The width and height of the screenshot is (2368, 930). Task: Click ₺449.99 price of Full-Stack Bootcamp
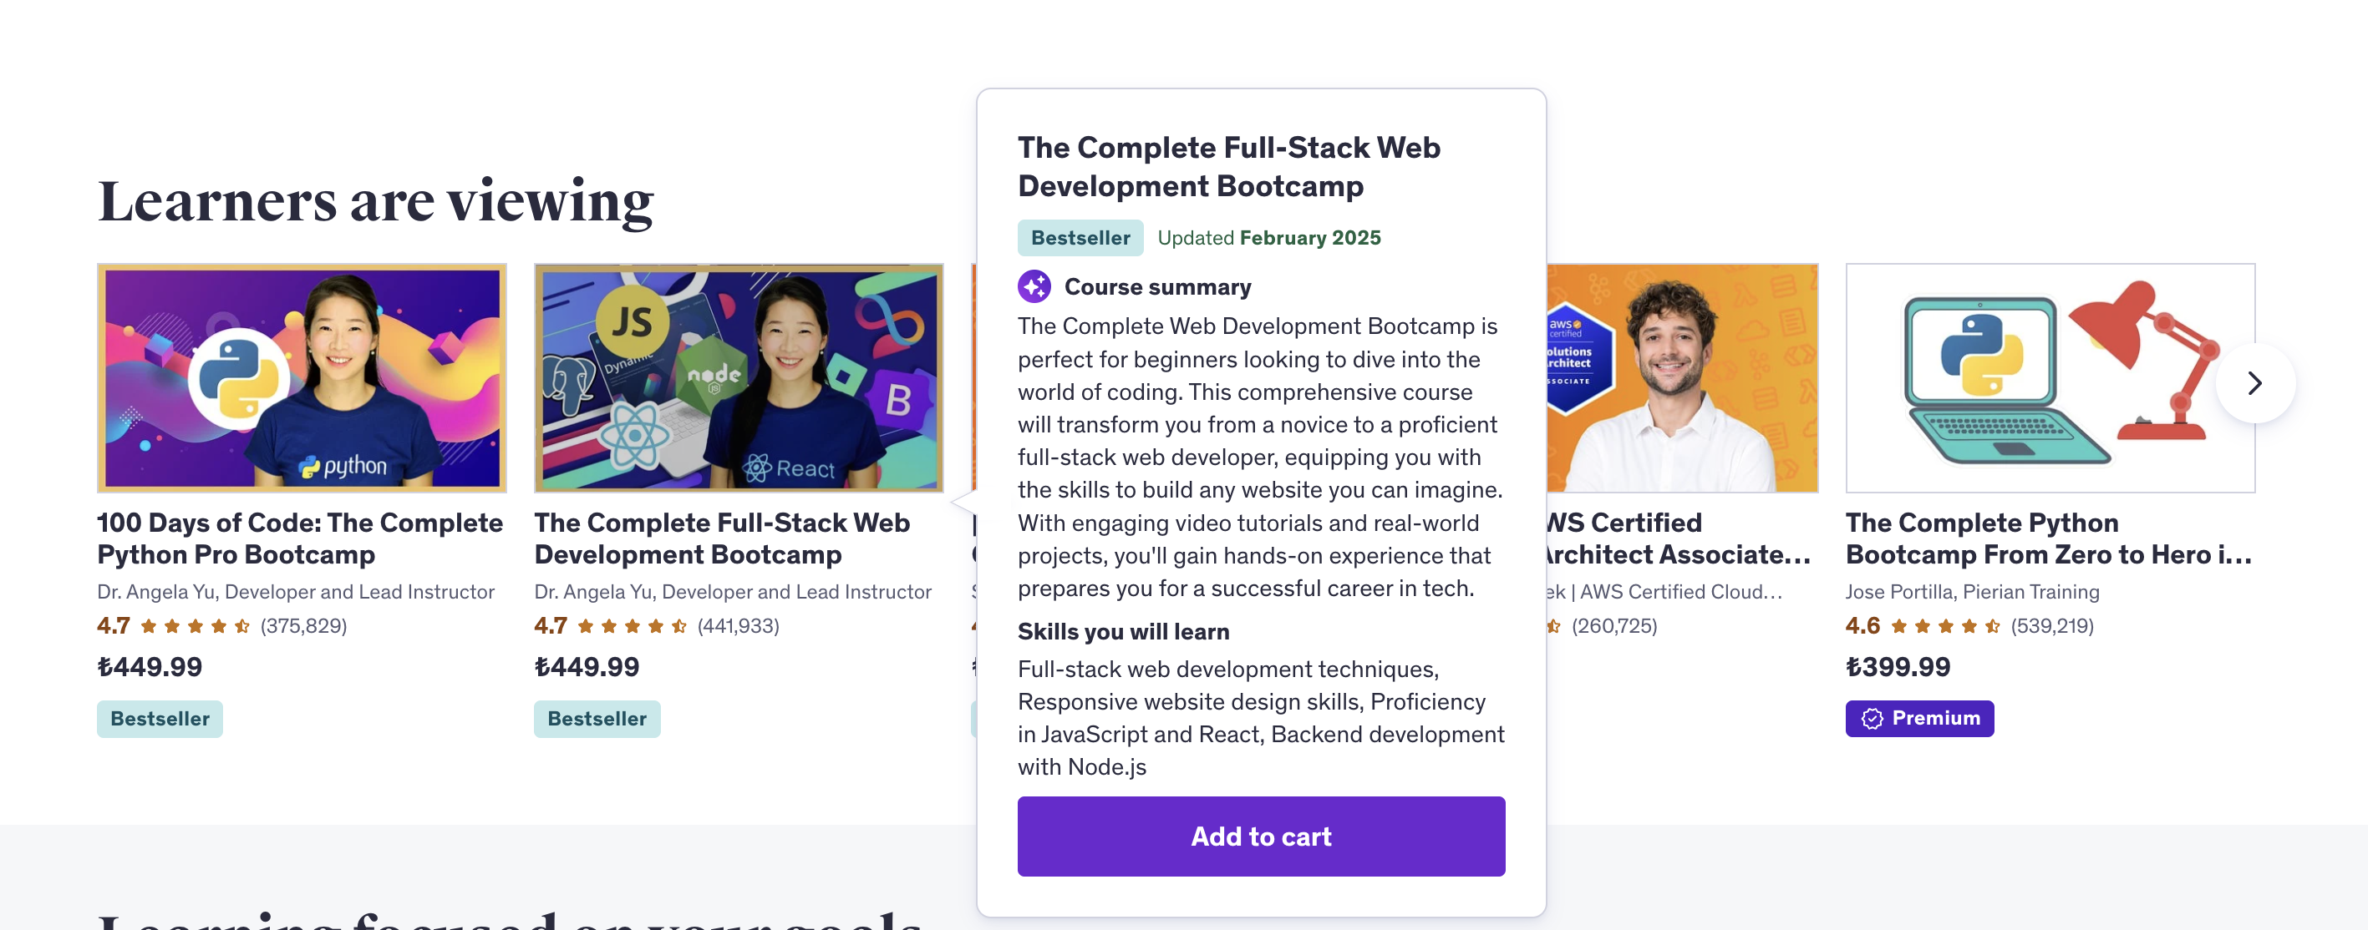[587, 666]
